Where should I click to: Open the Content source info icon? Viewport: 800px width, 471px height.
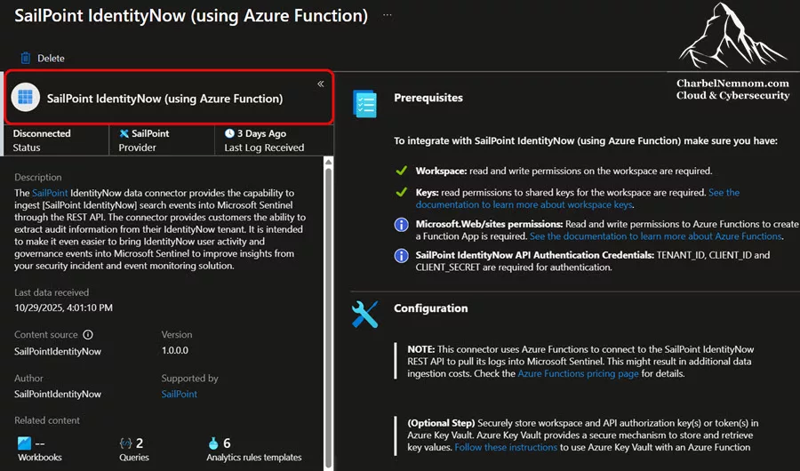click(88, 335)
